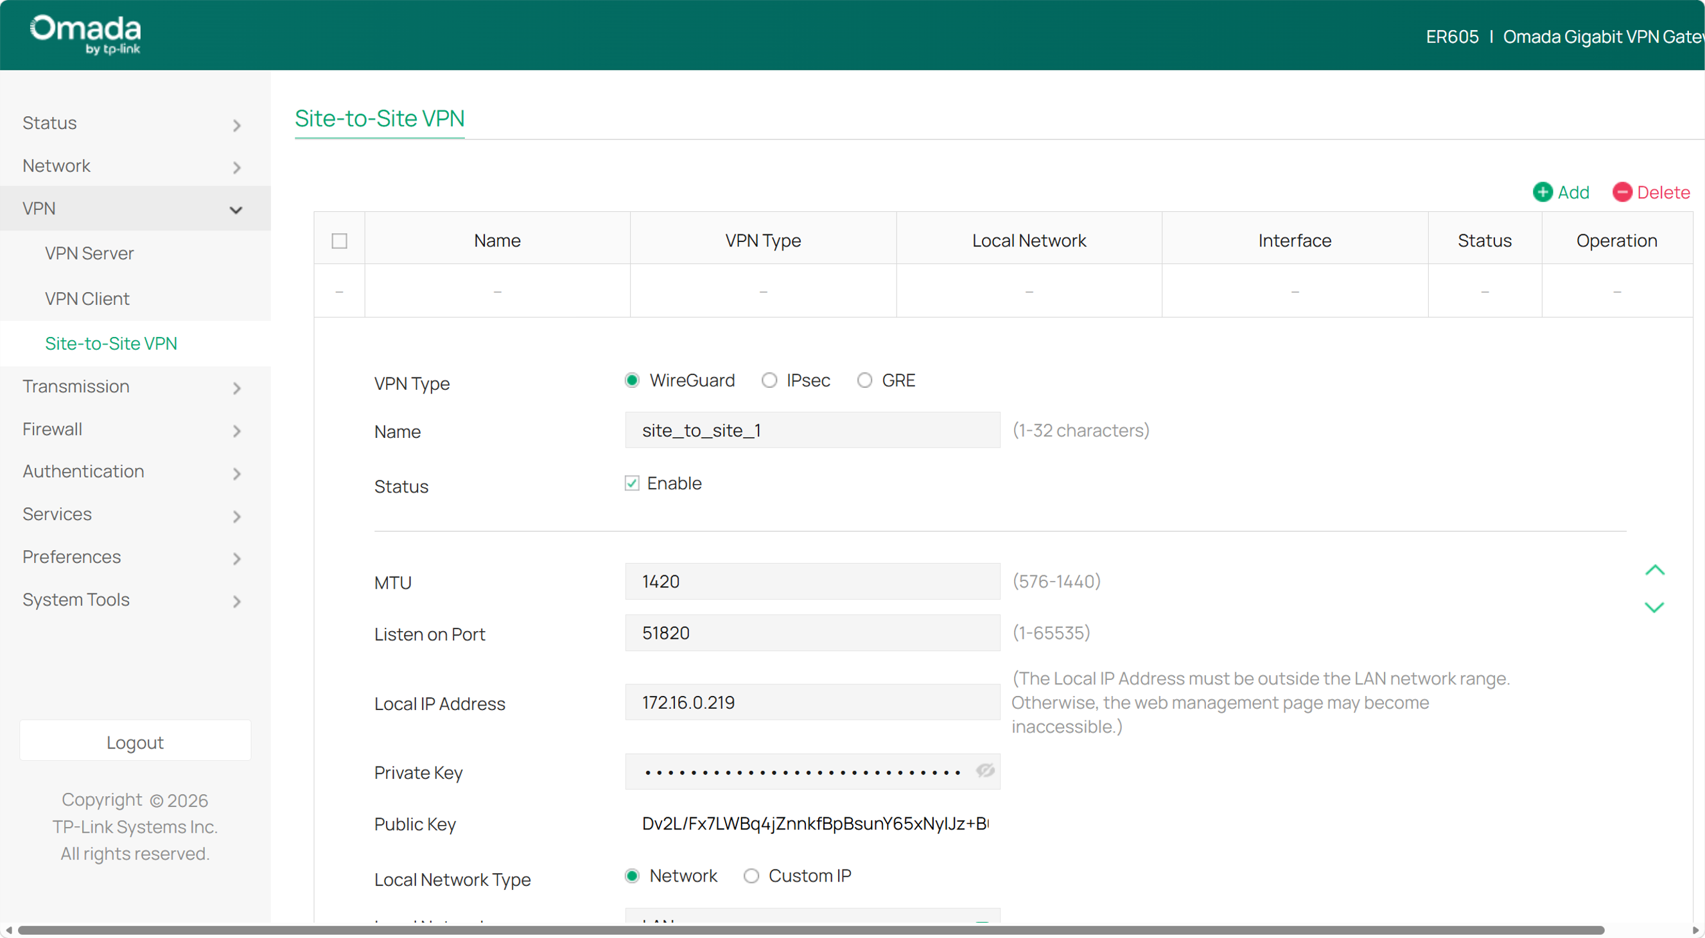Select Network as Local Network Type
The height and width of the screenshot is (938, 1705).
(x=632, y=876)
